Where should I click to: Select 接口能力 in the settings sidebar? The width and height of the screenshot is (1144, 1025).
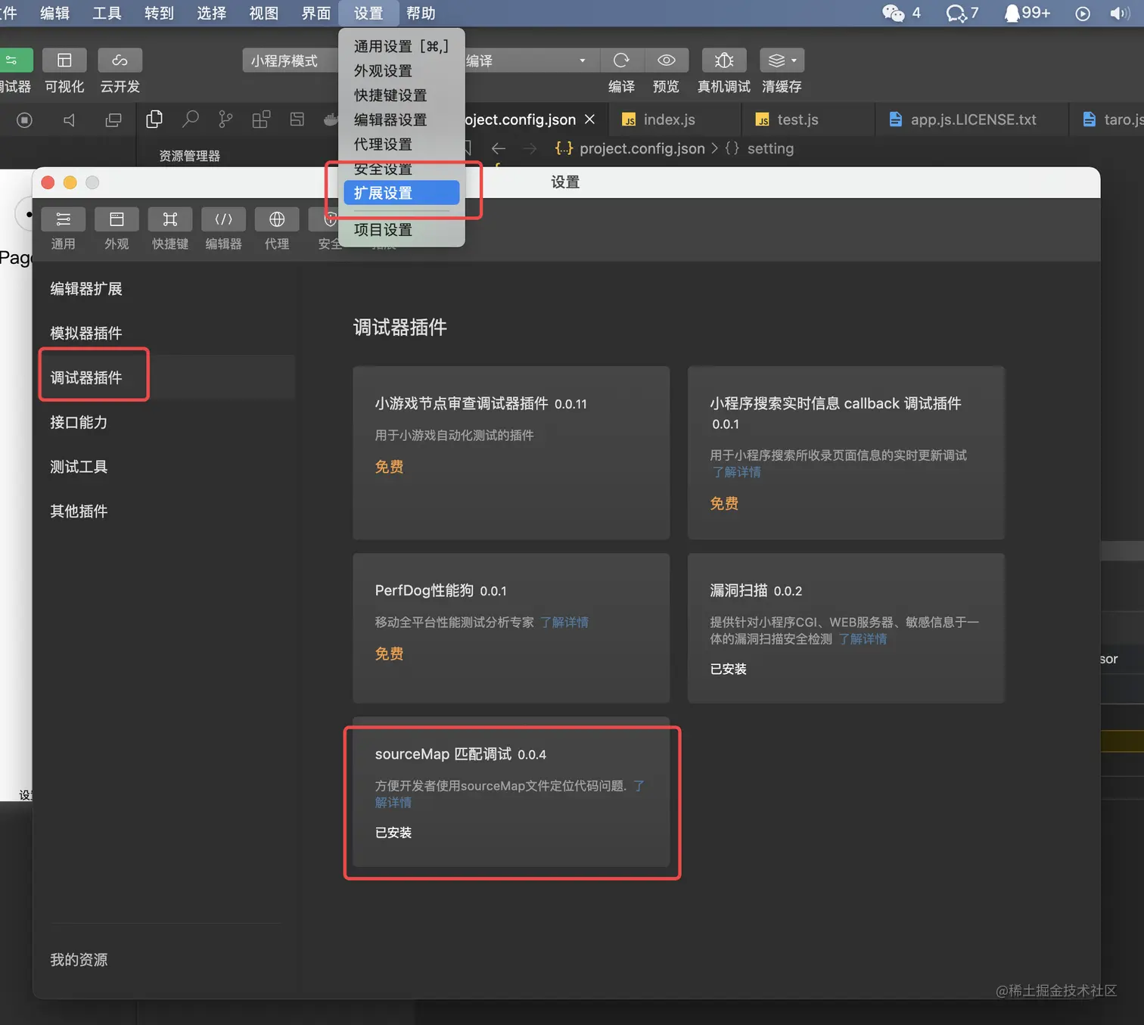click(79, 422)
